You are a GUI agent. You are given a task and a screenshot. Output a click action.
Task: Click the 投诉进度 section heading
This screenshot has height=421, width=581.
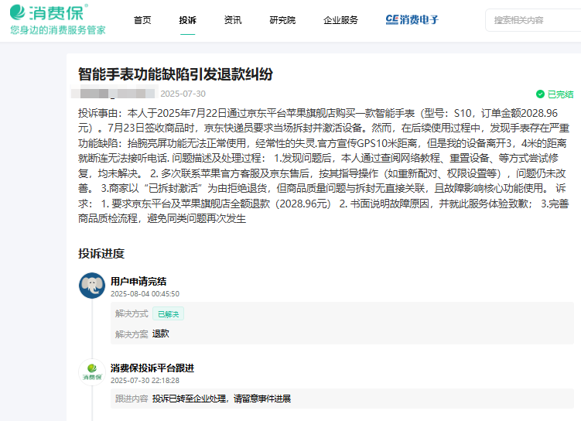point(101,254)
